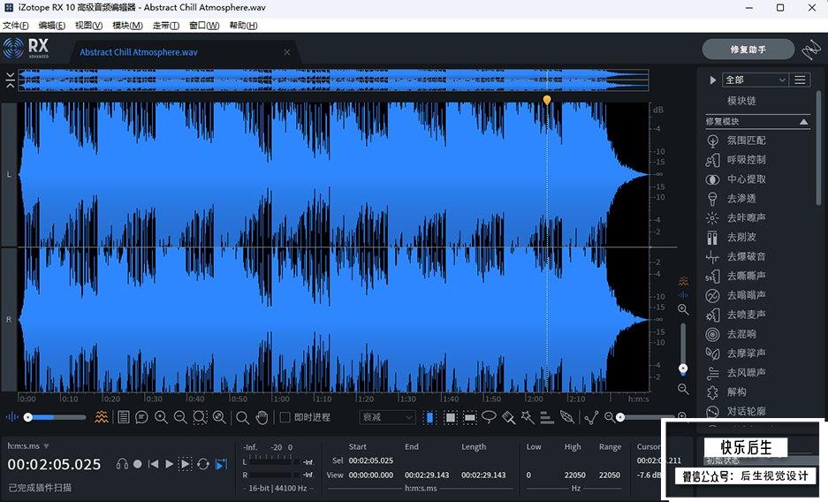Open the 走带(T) menu
Screen dimensions: 828x502
point(166,26)
